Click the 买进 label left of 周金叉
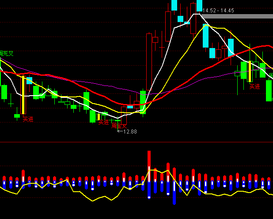This screenshot has height=219, width=273. pos(103,122)
